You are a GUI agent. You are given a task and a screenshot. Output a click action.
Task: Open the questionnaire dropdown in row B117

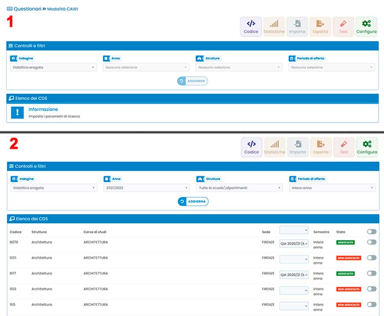click(294, 275)
